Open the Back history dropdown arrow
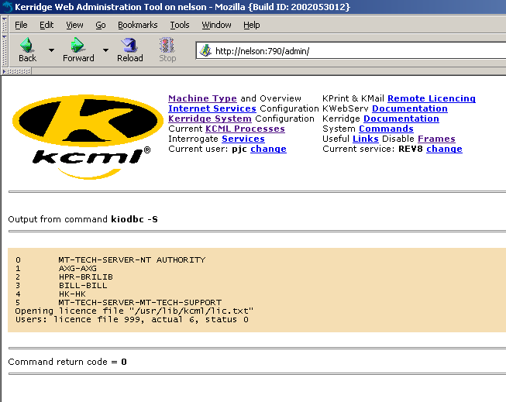The image size is (506, 402). [51, 50]
